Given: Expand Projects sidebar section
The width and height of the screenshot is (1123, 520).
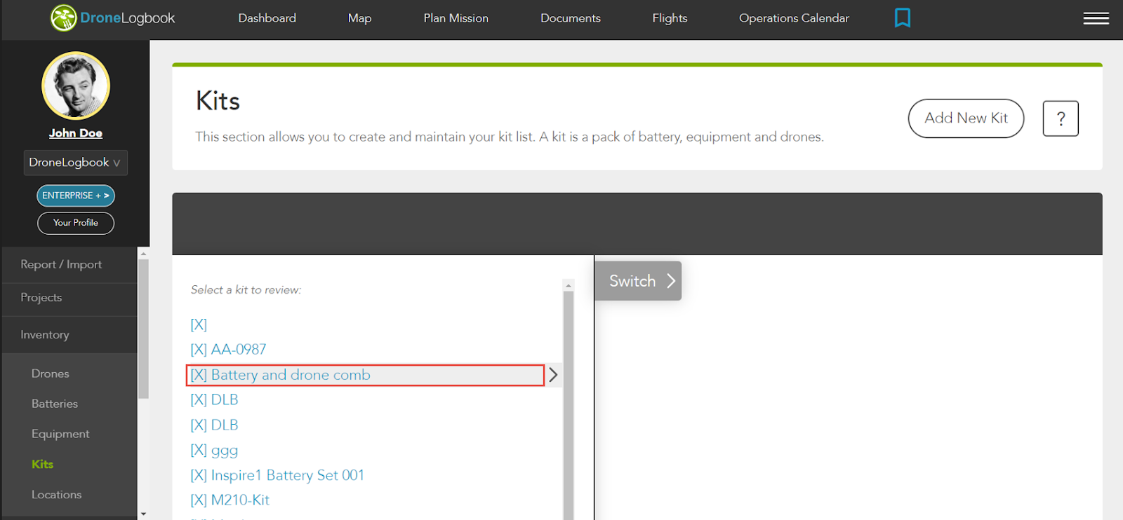Looking at the screenshot, I should (x=69, y=298).
